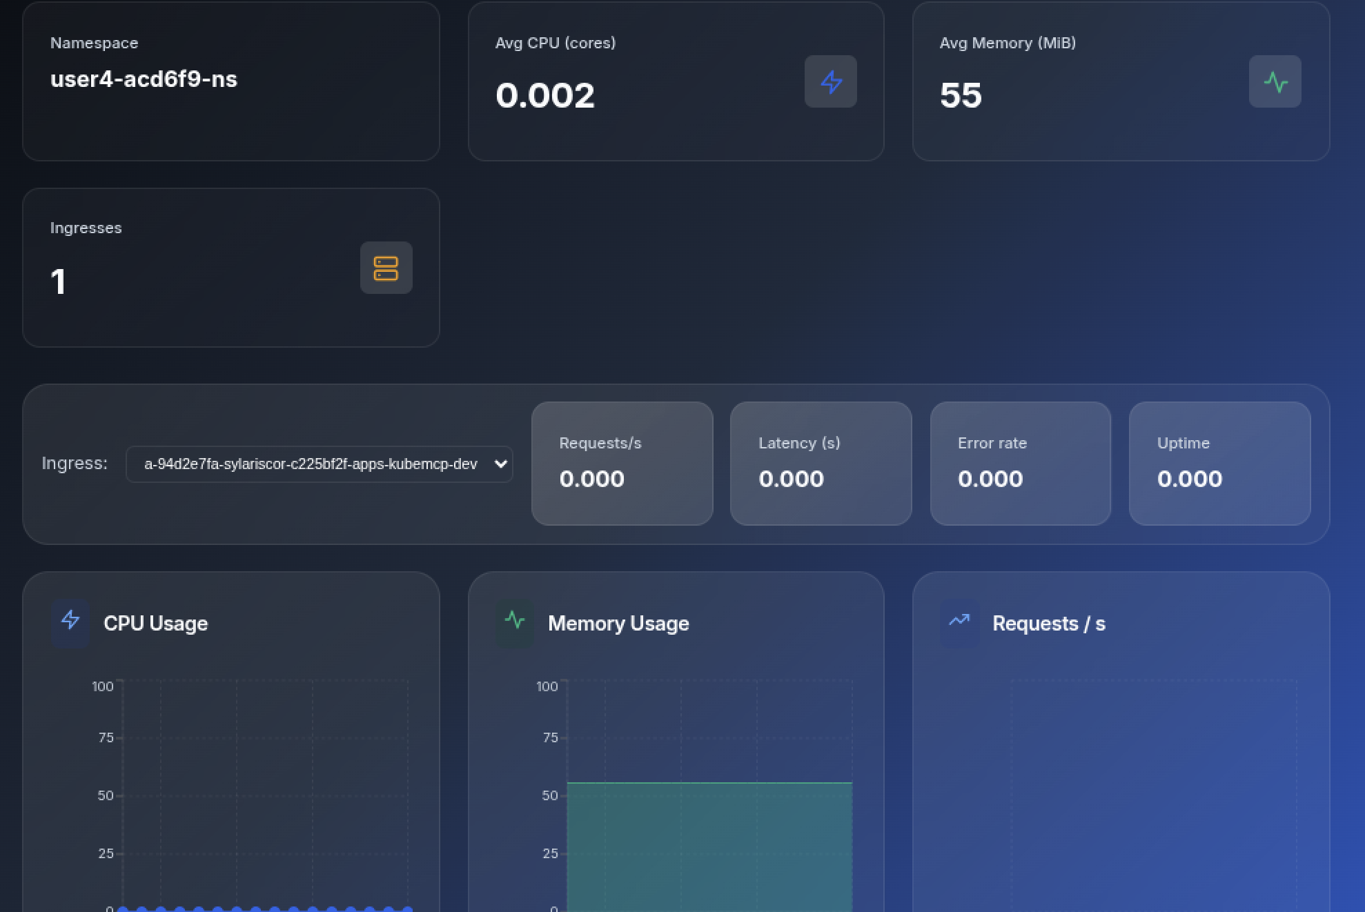Click the Namespace card showing user4-acd6f9-ns
This screenshot has height=912, width=1365.
click(230, 81)
